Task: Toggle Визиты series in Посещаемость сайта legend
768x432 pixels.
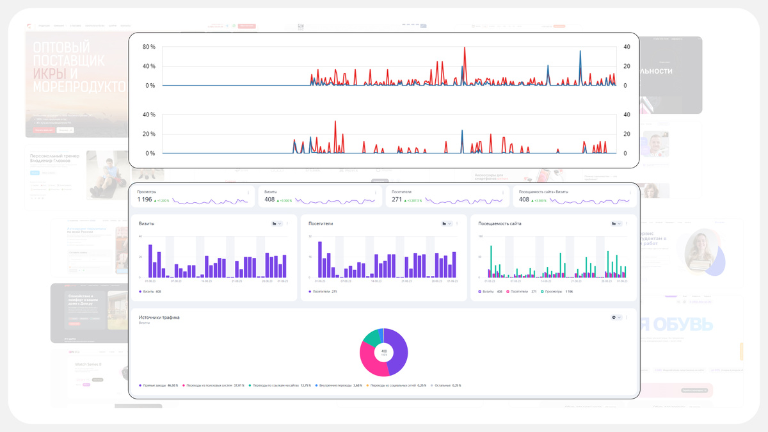Action: pos(490,291)
